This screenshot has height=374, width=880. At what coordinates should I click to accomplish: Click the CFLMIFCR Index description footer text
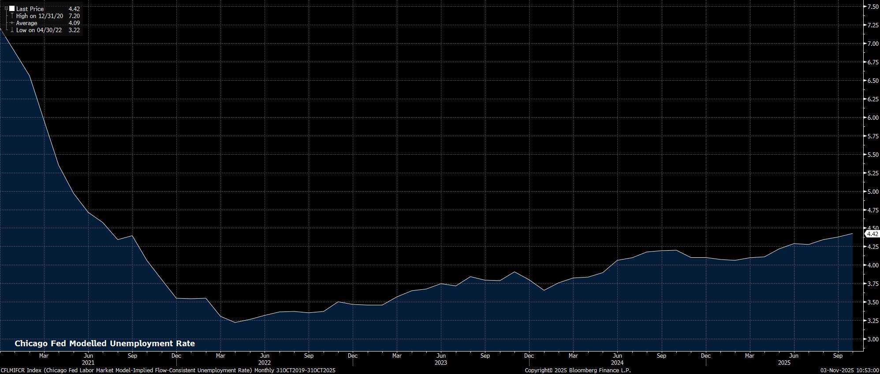[168, 370]
